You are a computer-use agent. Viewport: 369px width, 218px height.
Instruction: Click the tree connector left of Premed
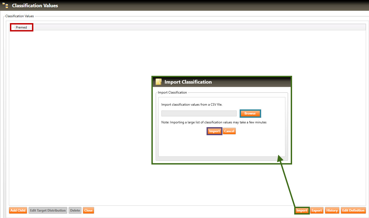pos(13,27)
